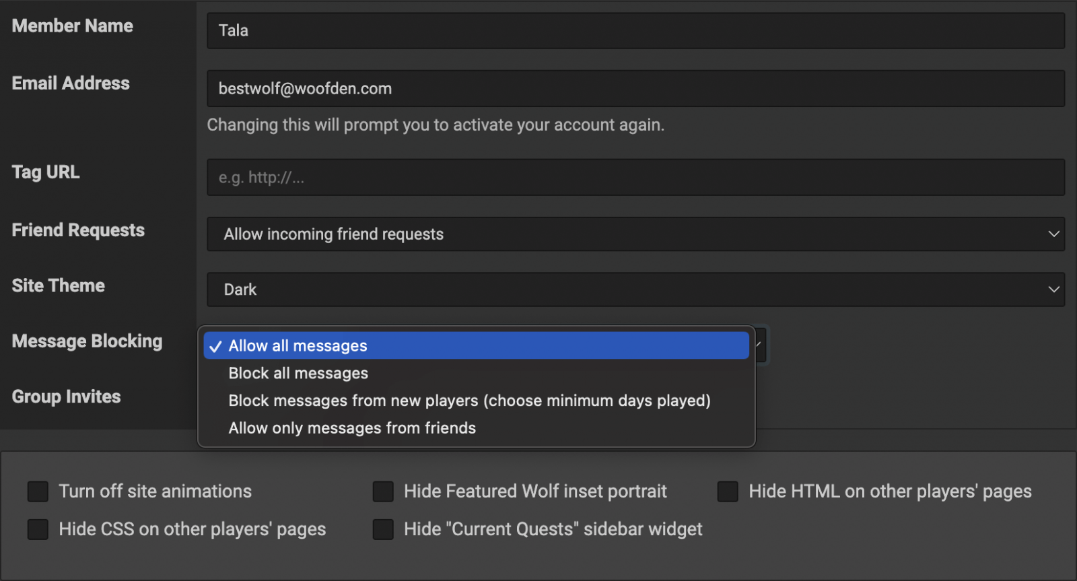Image resolution: width=1077 pixels, height=581 pixels.
Task: Click the Message Blocking dropdown arrow
Action: [761, 345]
